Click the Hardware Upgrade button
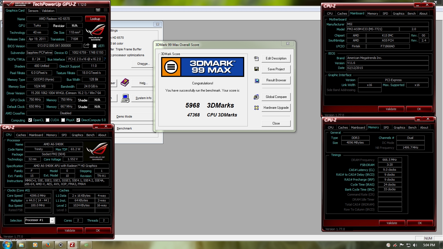 [276, 108]
